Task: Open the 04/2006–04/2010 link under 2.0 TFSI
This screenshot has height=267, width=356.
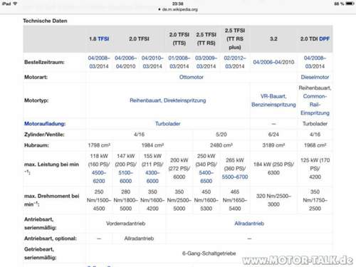Action: click(125, 62)
